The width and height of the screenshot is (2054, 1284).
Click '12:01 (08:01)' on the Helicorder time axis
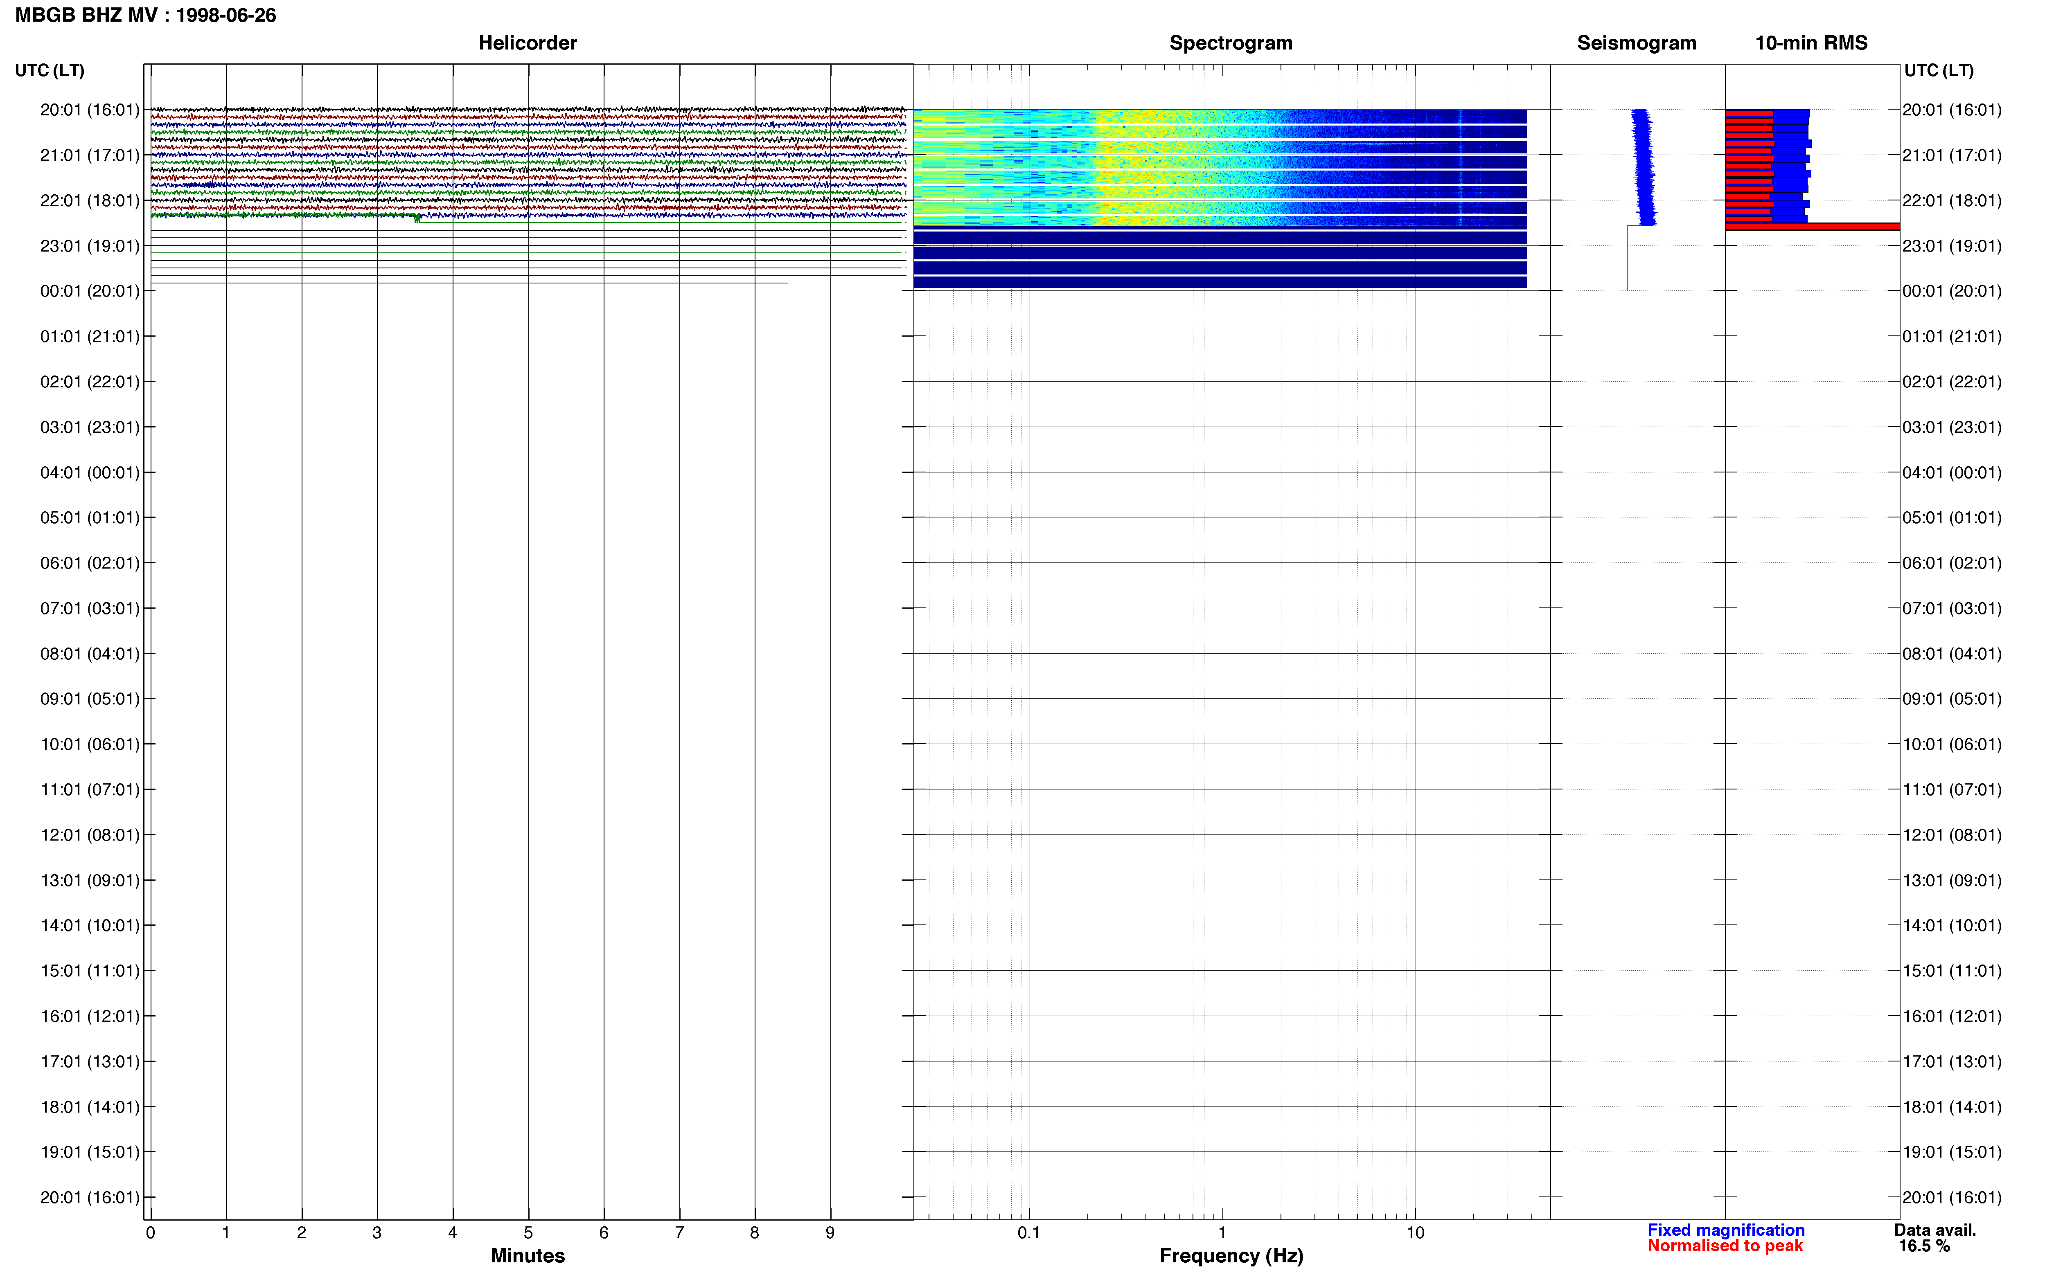point(90,835)
